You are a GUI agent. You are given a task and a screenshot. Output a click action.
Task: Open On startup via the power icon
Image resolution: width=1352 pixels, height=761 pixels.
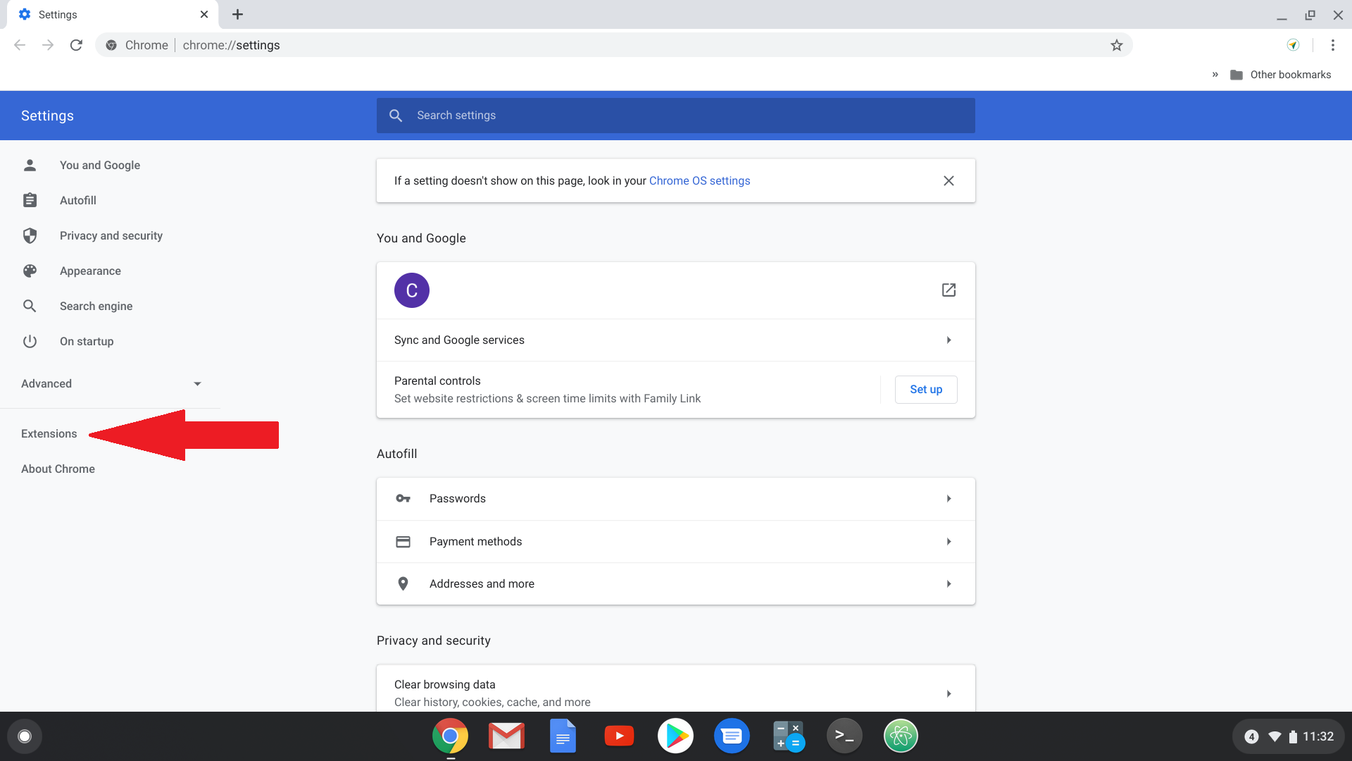30,341
